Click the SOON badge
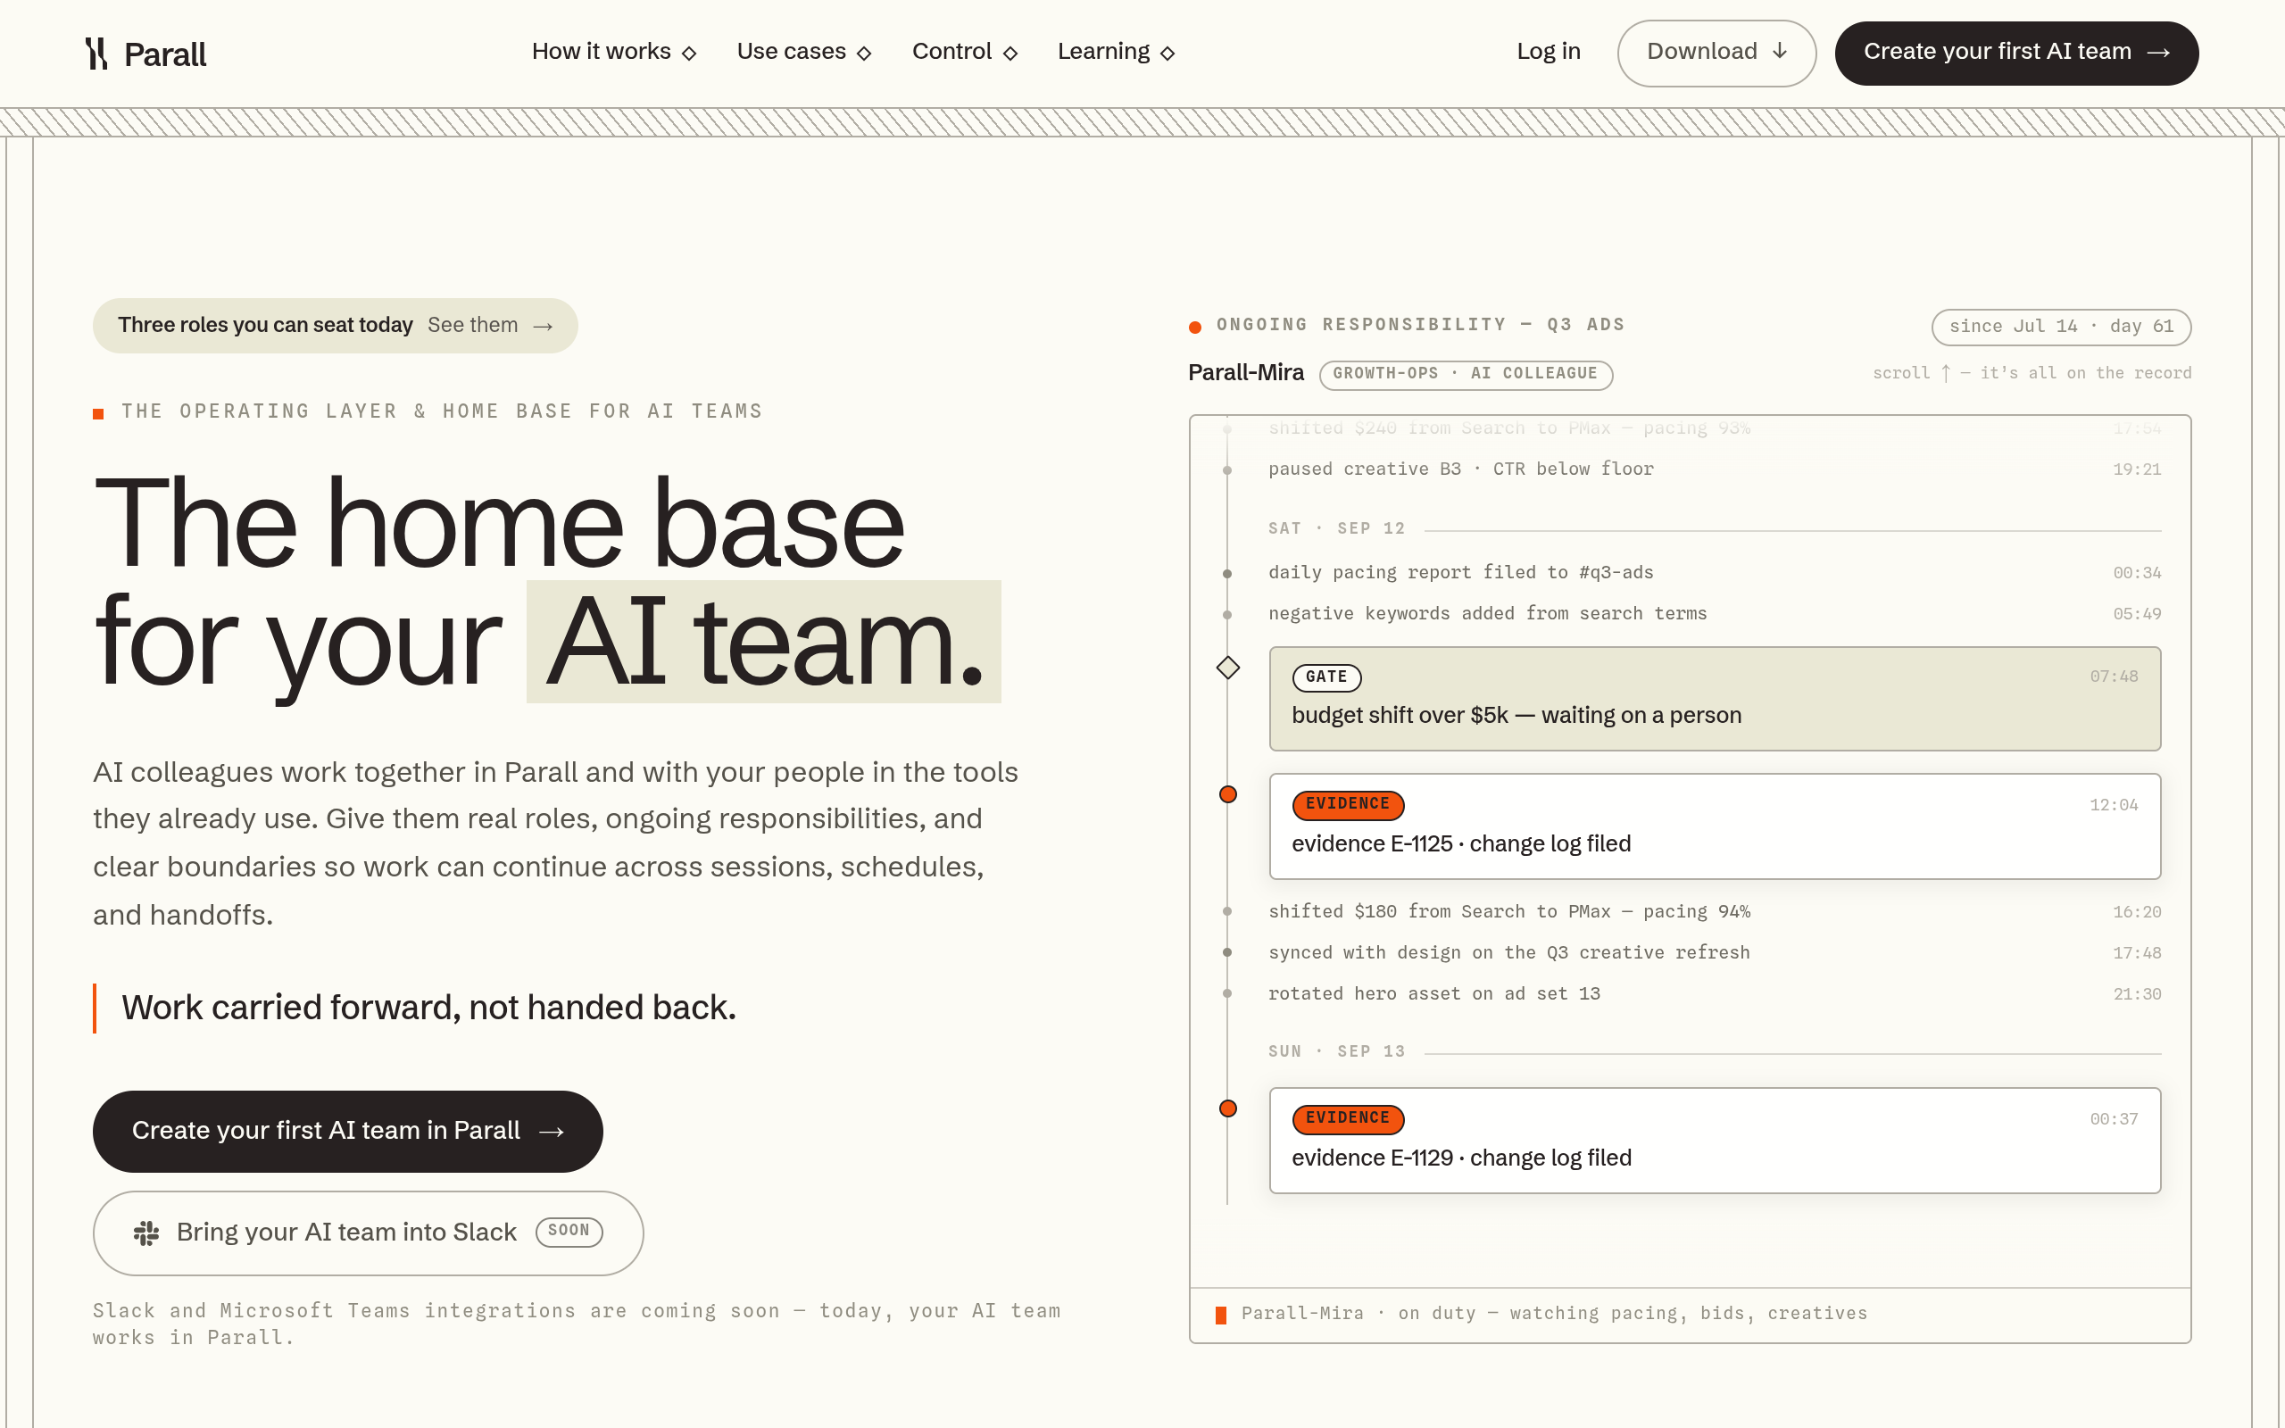This screenshot has height=1428, width=2285. tap(569, 1232)
